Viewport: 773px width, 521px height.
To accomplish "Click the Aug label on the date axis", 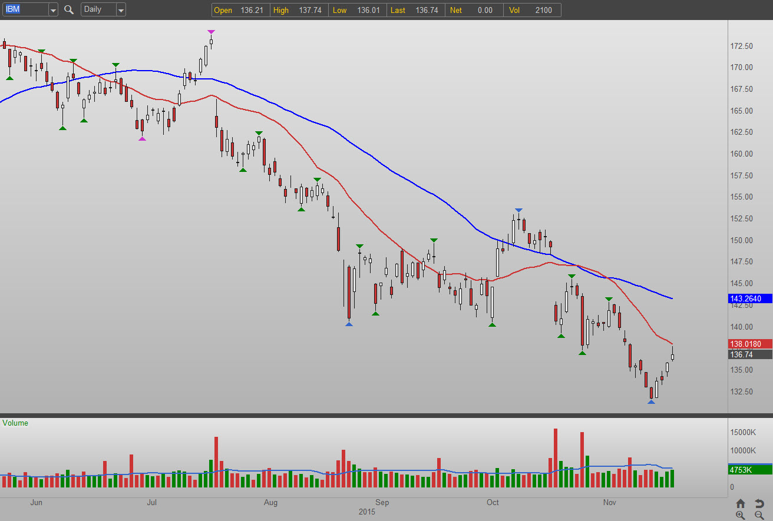I will 270,503.
